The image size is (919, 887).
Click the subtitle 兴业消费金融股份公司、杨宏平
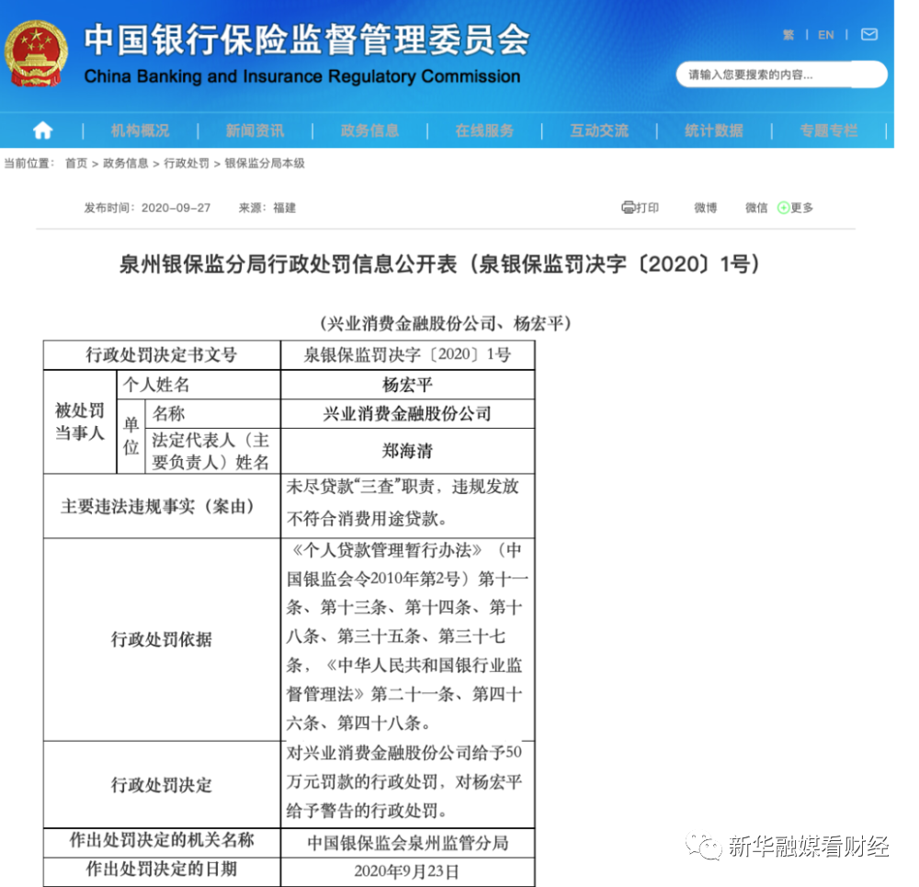coord(446,323)
